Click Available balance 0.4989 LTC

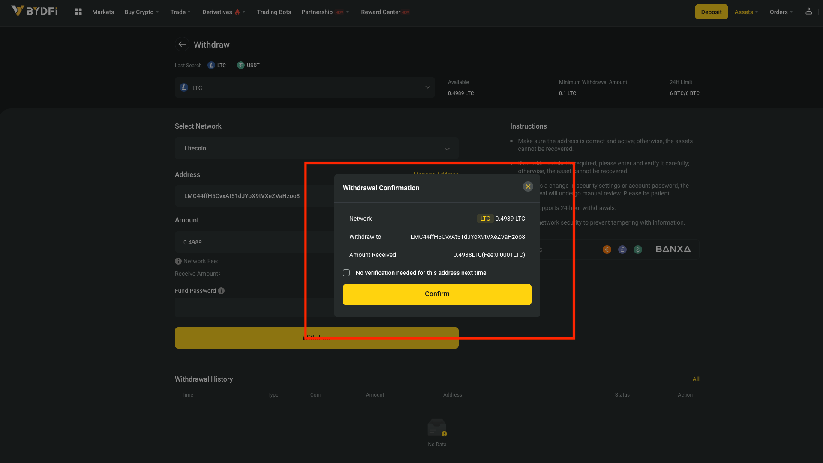click(x=461, y=93)
